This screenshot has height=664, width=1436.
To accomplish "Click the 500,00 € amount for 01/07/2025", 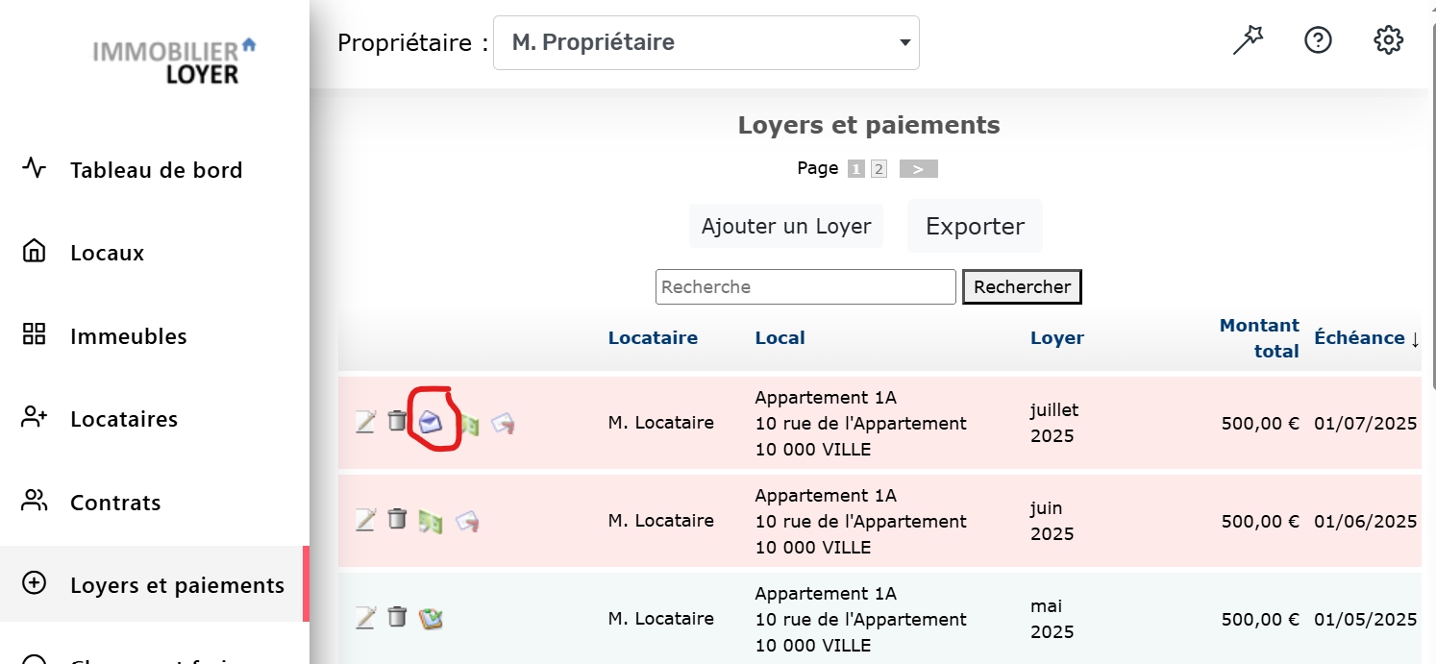I will (x=1260, y=423).
